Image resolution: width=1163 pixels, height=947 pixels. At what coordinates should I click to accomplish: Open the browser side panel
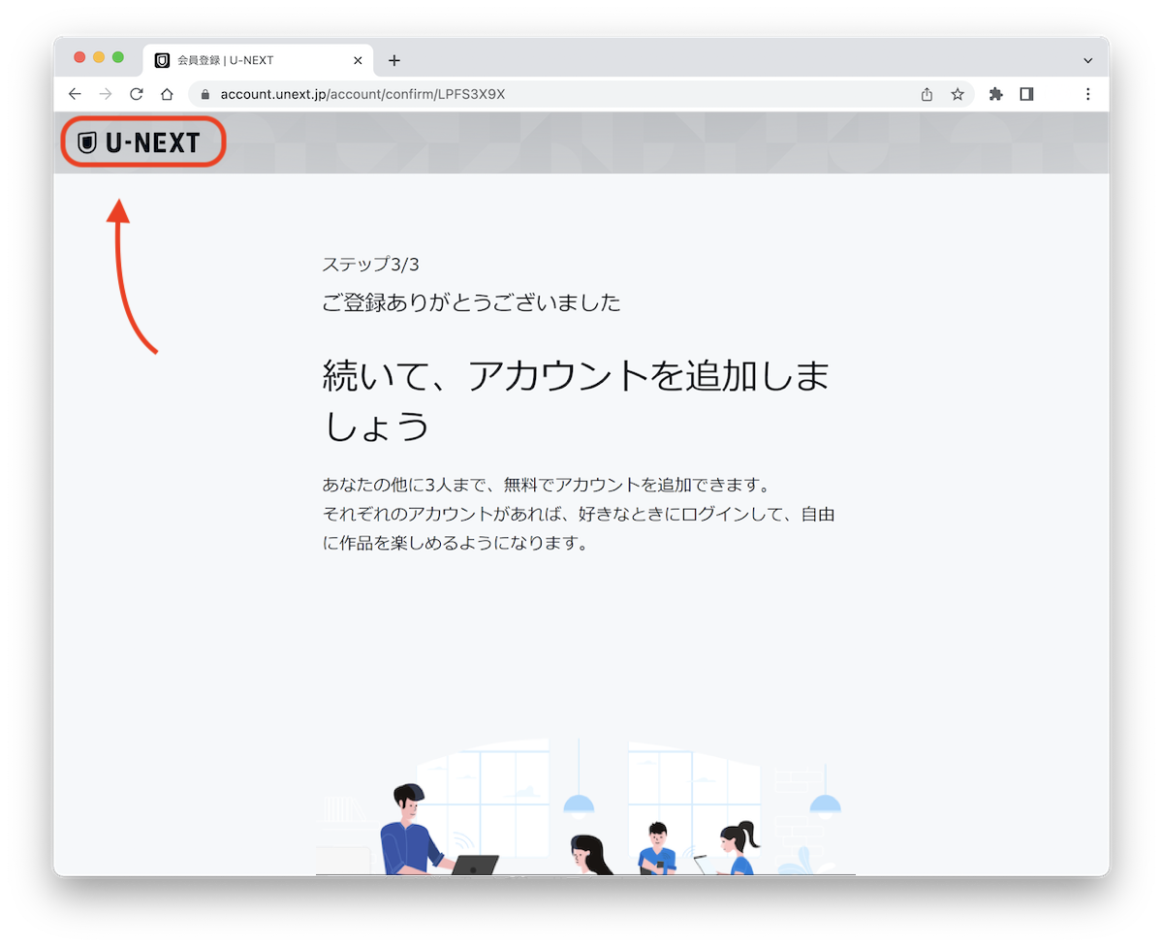coord(1027,94)
